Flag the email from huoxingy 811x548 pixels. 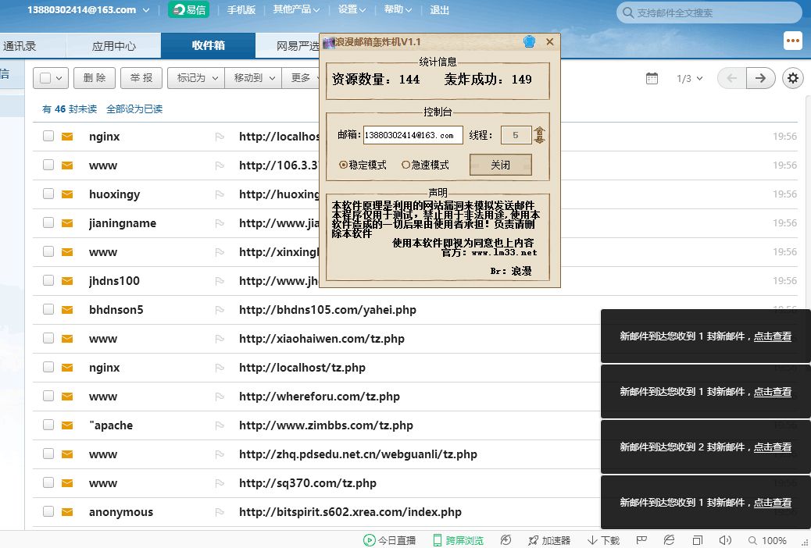tap(220, 194)
